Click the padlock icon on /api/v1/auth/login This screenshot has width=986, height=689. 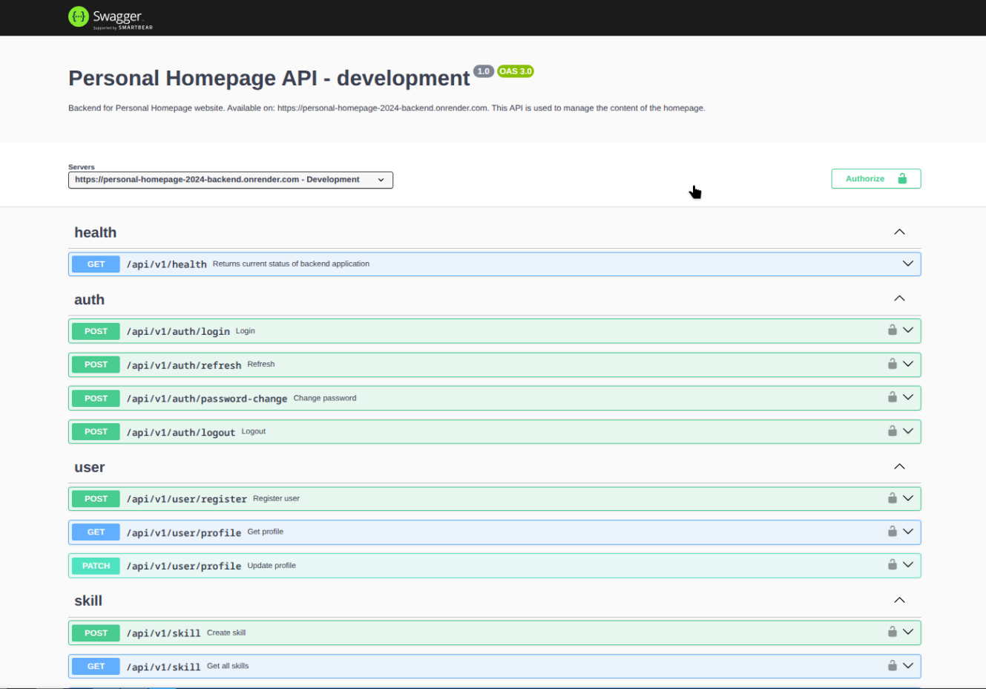click(893, 330)
